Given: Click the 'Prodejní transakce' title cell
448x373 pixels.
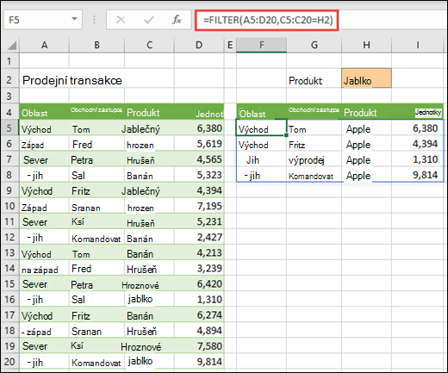Looking at the screenshot, I should pos(72,80).
